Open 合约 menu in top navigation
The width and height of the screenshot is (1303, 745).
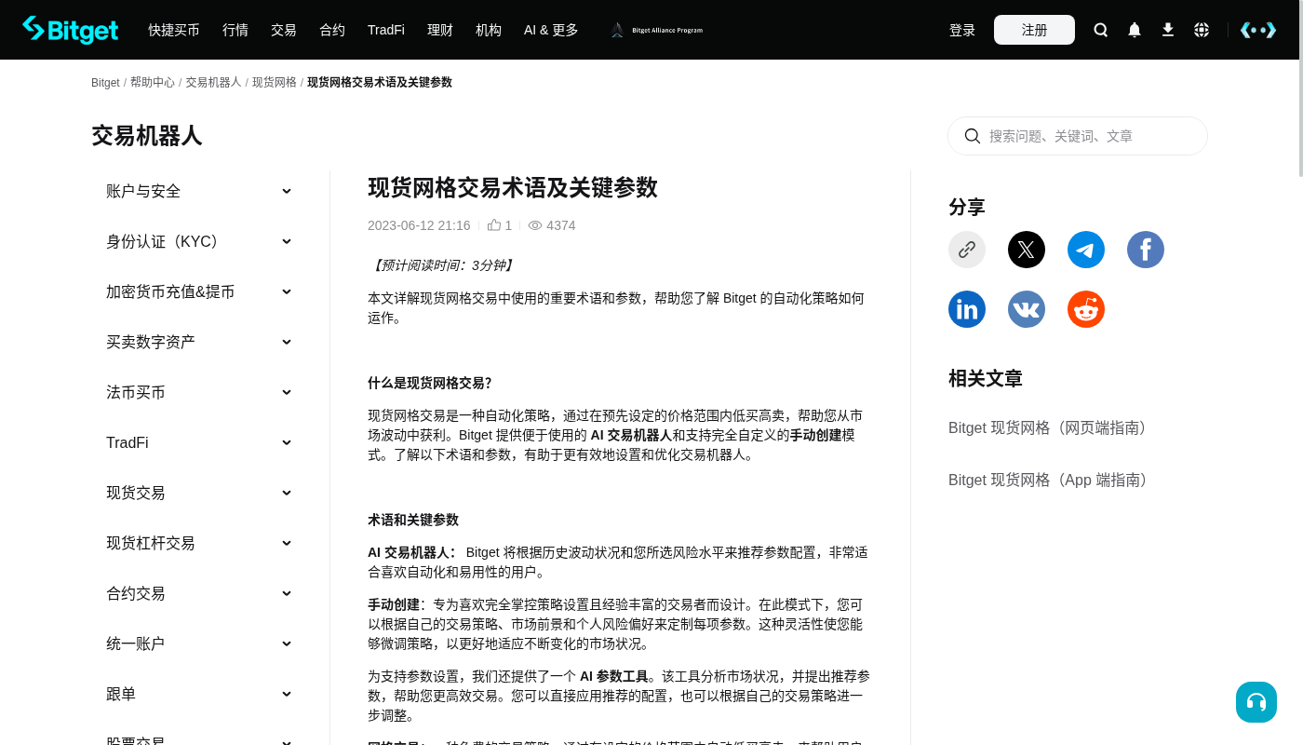pyautogui.click(x=332, y=30)
